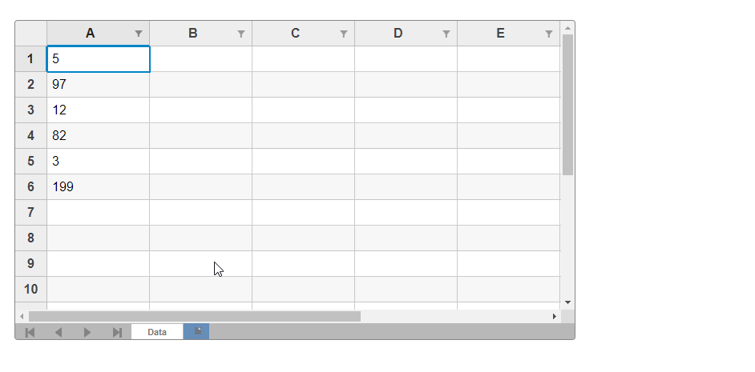Image resolution: width=755 pixels, height=372 pixels.
Task: Open the filter icon in column A header
Action: point(139,34)
